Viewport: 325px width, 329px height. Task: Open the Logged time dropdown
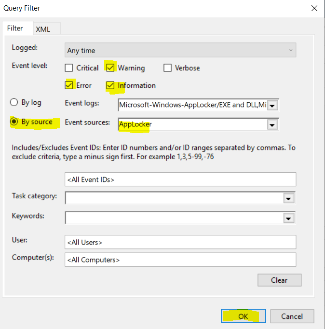[180, 50]
